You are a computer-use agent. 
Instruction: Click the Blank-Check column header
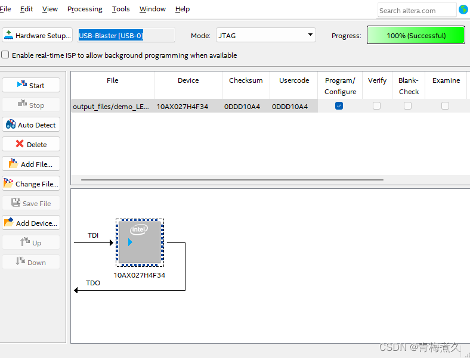(x=409, y=86)
